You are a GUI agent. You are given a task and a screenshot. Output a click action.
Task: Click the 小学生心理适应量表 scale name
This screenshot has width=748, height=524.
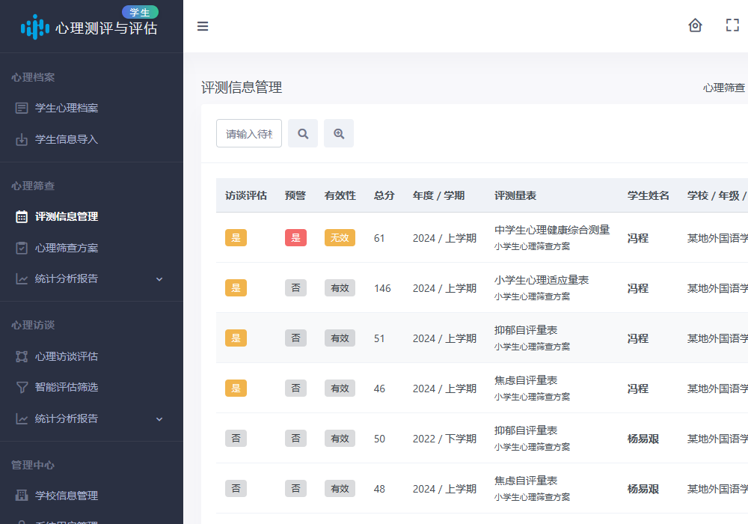coord(542,280)
